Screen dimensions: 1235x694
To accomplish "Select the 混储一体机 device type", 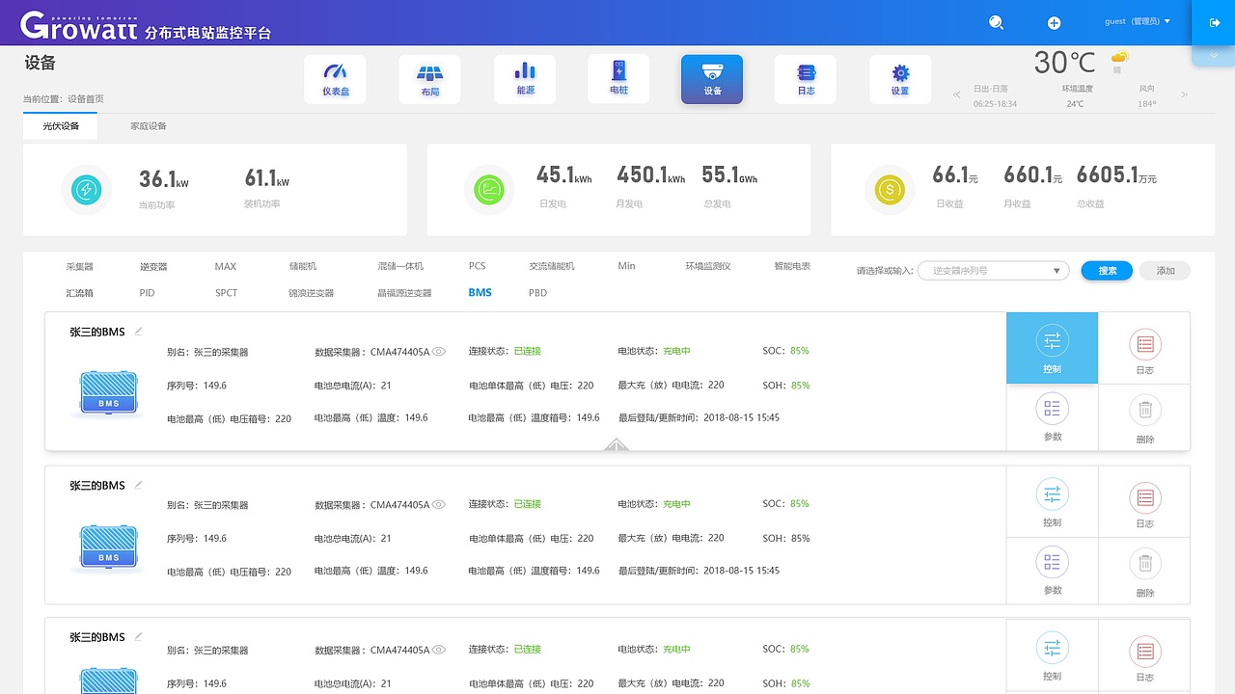I will (400, 266).
